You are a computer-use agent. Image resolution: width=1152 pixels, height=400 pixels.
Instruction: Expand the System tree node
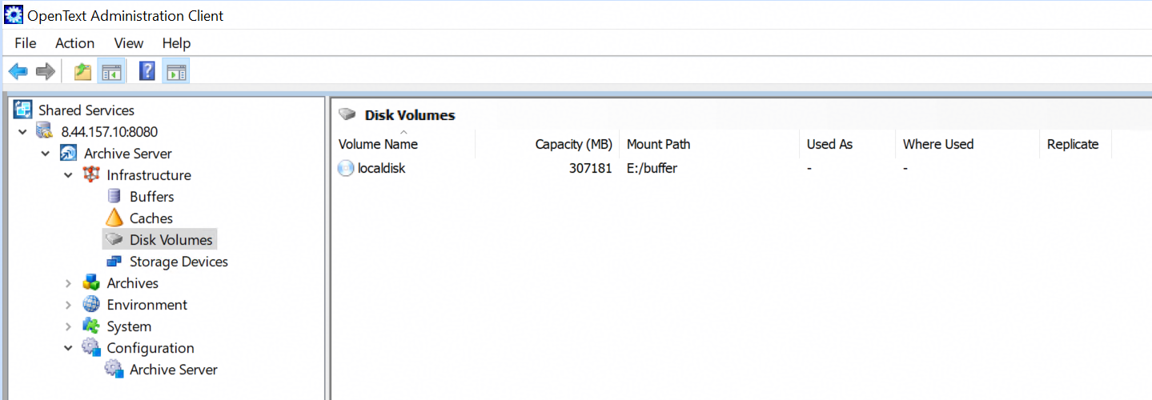pos(69,326)
